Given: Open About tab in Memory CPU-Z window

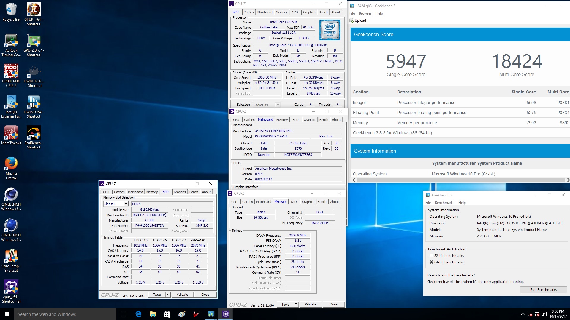Looking at the screenshot, I should point(335,202).
